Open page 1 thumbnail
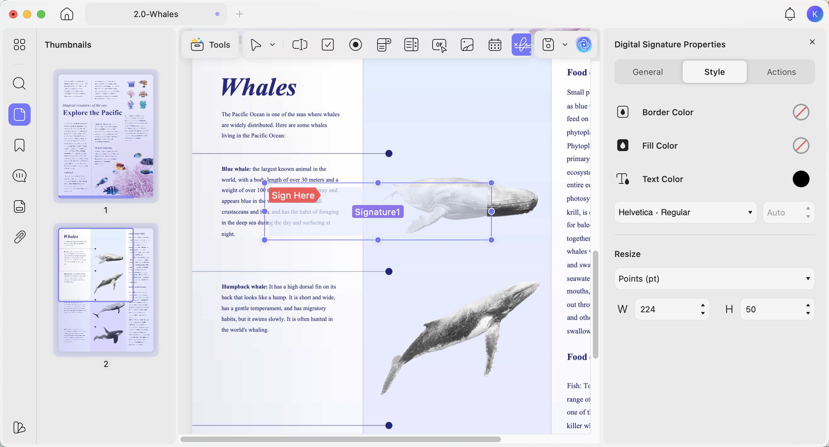Image resolution: width=829 pixels, height=447 pixels. coord(106,136)
